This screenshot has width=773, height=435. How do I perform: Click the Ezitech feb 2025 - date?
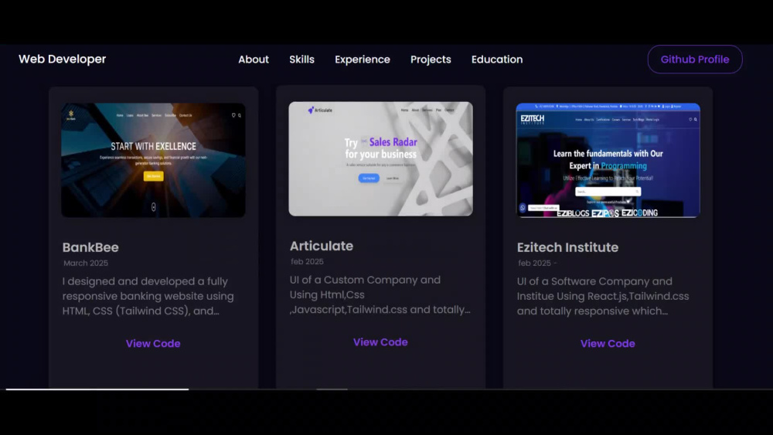coord(537,263)
